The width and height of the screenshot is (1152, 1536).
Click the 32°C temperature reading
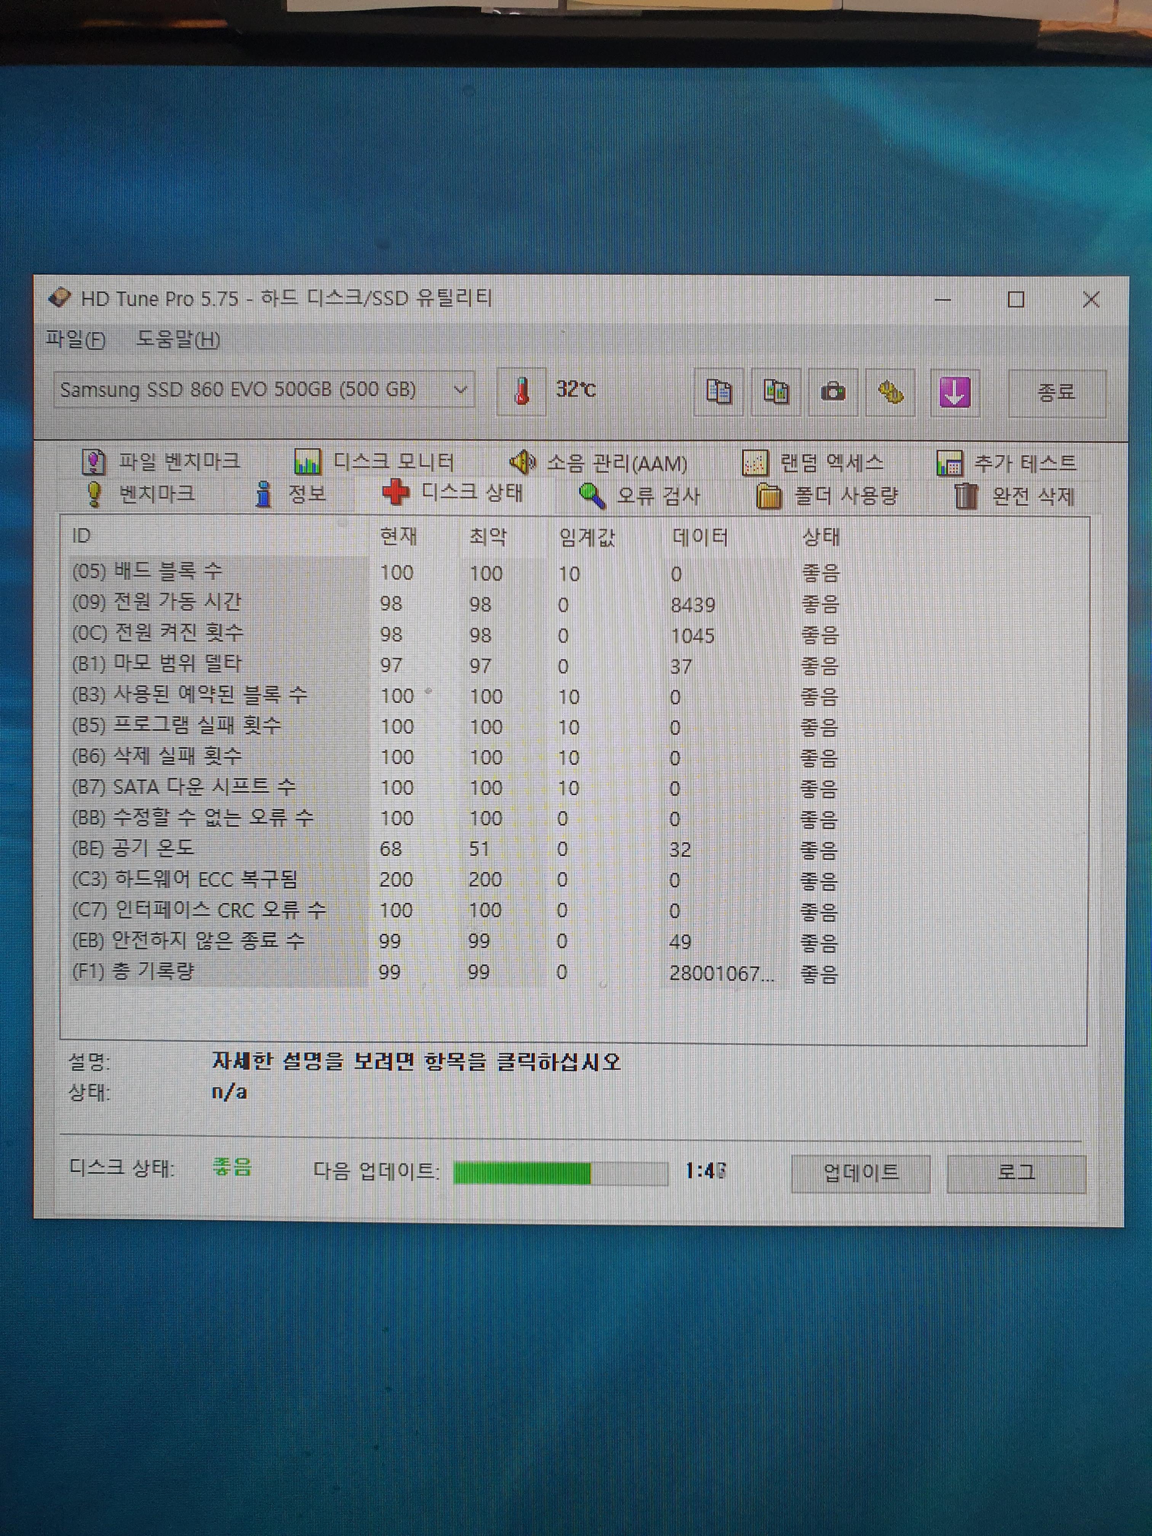click(576, 389)
